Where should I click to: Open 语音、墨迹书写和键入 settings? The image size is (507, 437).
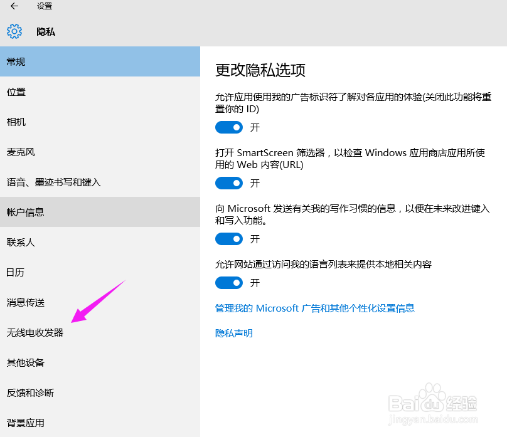(100, 182)
